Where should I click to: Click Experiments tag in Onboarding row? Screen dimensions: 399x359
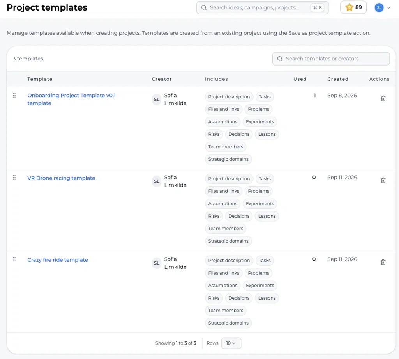(x=260, y=122)
